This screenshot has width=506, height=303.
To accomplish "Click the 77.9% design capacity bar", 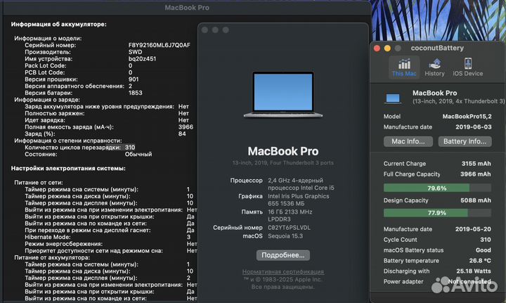I will tap(437, 213).
